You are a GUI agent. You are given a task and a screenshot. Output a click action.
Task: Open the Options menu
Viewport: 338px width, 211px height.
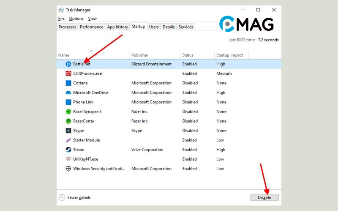coord(76,19)
